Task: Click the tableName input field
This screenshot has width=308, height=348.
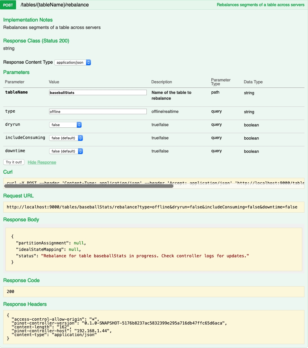Action: click(98, 93)
